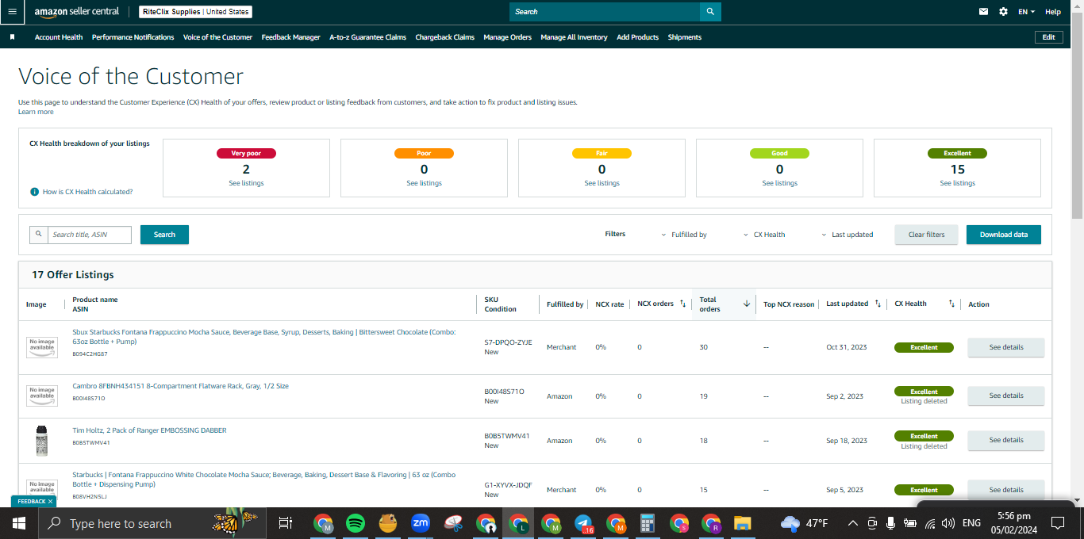Image resolution: width=1084 pixels, height=539 pixels.
Task: Click the amazon seller central logo
Action: point(77,12)
